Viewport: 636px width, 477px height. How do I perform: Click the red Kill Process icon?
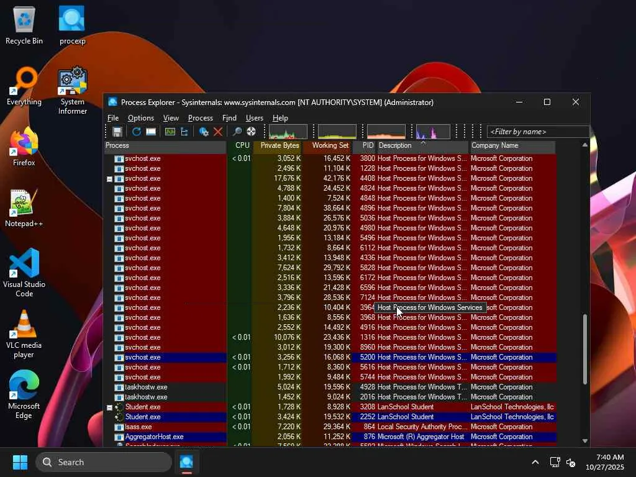[x=218, y=132]
